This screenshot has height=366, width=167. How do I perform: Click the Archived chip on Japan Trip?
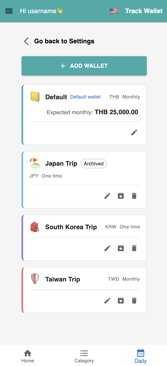94,164
